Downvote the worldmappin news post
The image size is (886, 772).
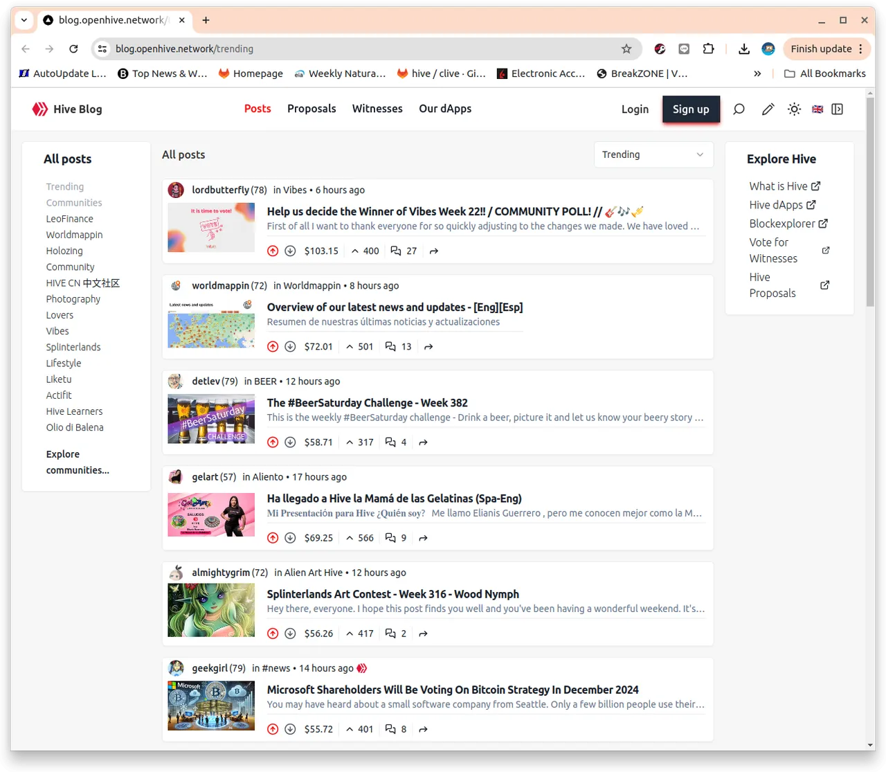coord(290,347)
